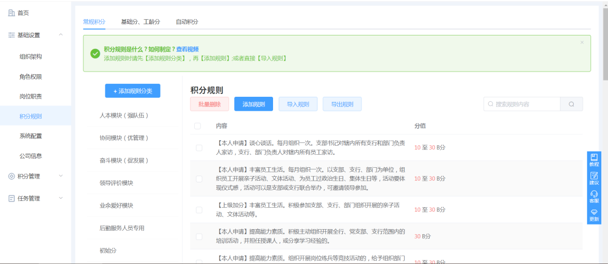Check the 【上级加分】丰富员工生活 rule checkbox
This screenshot has height=264, width=608.
(x=199, y=210)
